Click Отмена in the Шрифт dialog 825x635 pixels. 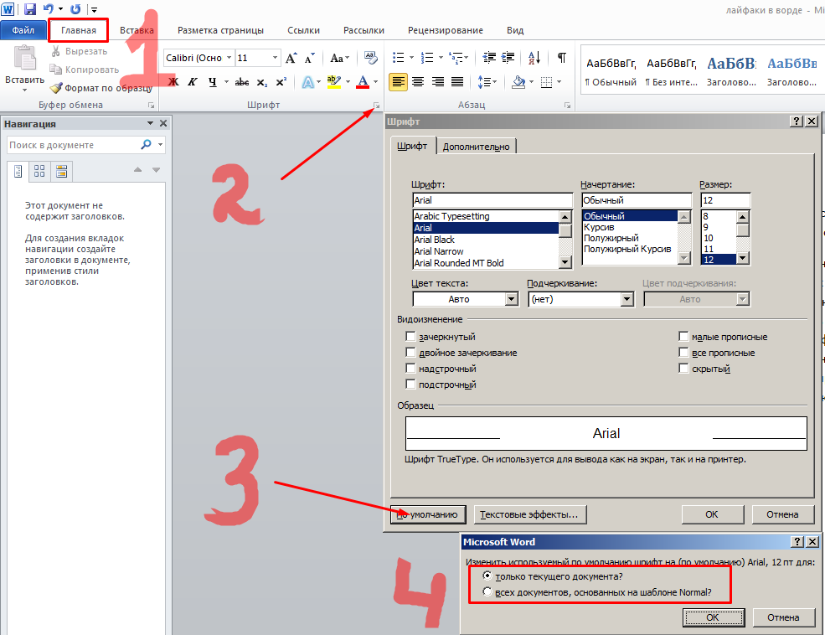pos(782,514)
